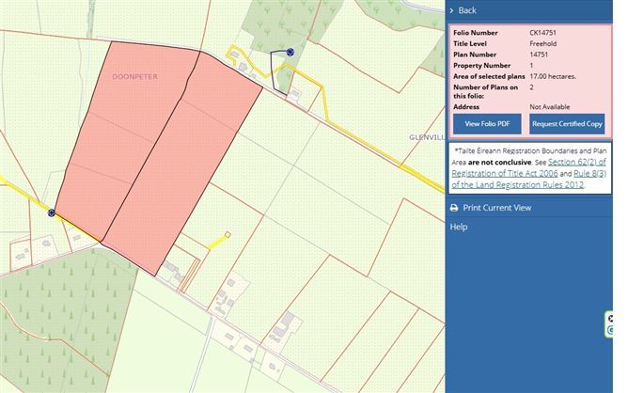Click the CK14751 folio number value
Image resolution: width=628 pixels, height=393 pixels.
(548, 34)
